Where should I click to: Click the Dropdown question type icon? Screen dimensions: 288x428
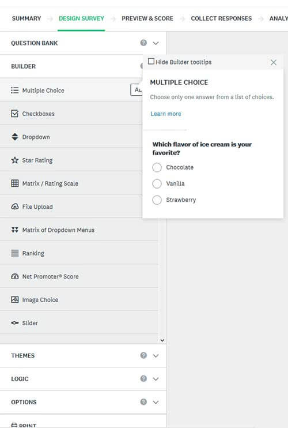coord(15,137)
